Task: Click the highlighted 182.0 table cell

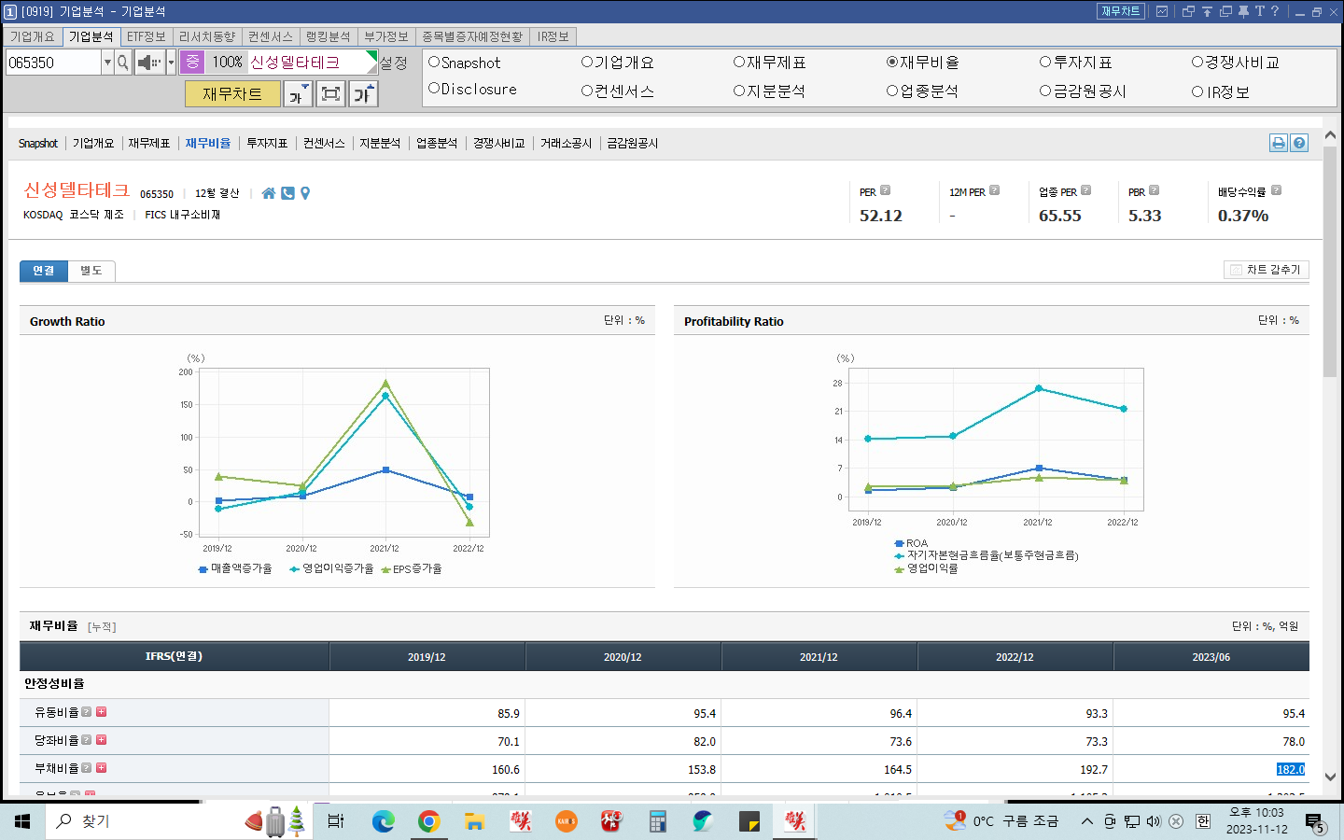Action: pyautogui.click(x=1291, y=769)
